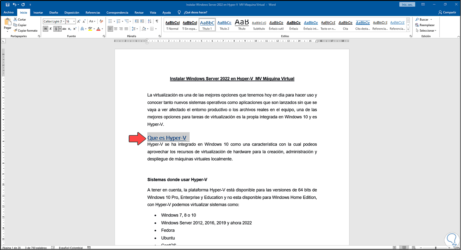Viewport: 461px width, 250px height.
Task: Align the text to the right
Action: [x=121, y=29]
